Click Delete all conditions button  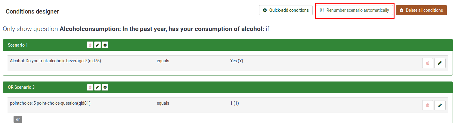click(421, 10)
